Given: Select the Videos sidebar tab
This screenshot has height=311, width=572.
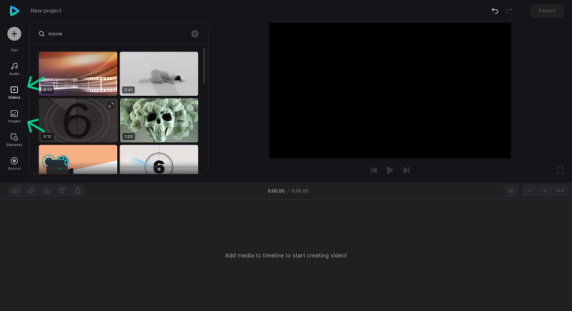Looking at the screenshot, I should (x=14, y=93).
